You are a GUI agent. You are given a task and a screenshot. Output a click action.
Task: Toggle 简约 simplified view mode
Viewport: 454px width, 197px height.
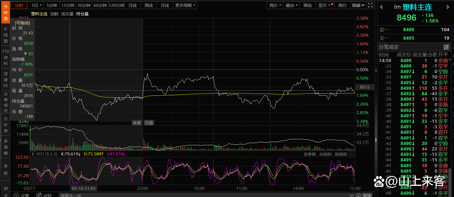coord(342,5)
